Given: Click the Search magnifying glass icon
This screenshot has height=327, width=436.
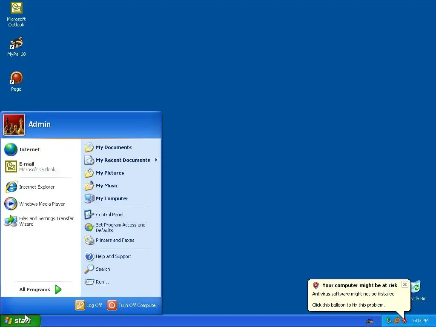Looking at the screenshot, I should 89,269.
